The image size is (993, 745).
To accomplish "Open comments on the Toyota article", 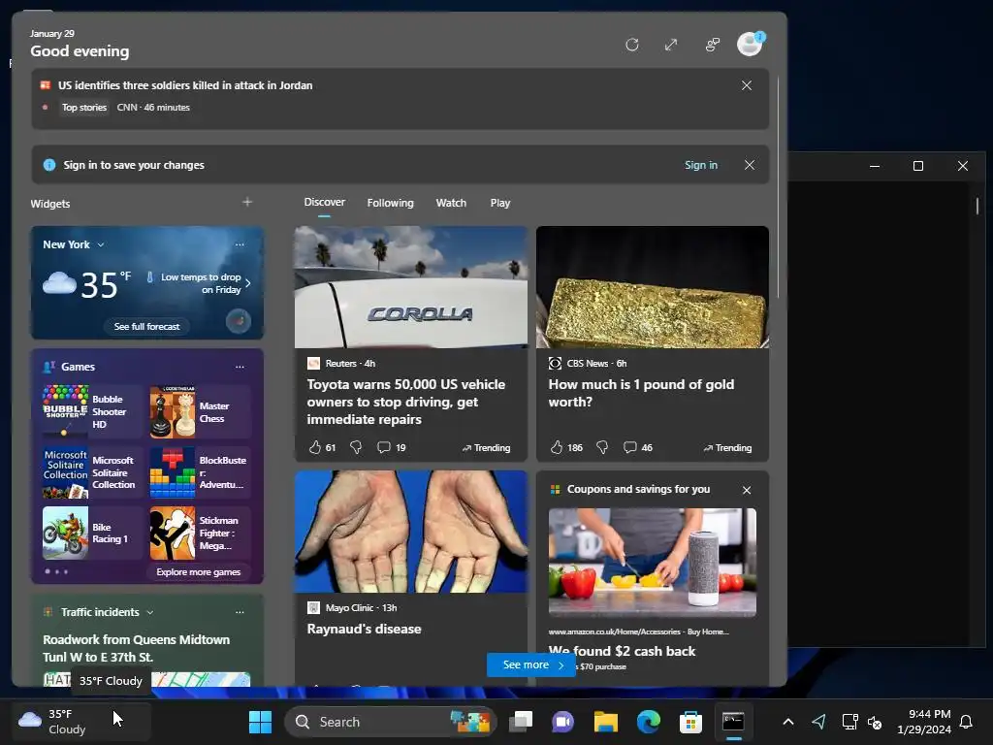I will [391, 447].
